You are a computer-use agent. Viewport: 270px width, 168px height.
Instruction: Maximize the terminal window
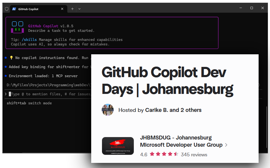(x=252, y=8)
